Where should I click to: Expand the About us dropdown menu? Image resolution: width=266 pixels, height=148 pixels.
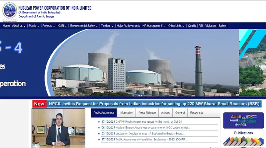[19, 26]
